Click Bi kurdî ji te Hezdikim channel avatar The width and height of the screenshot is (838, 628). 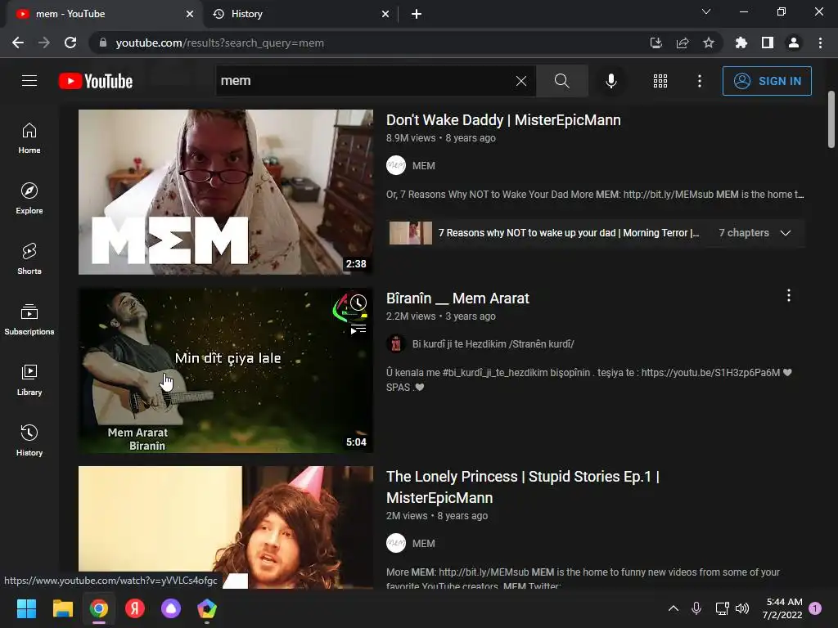396,344
